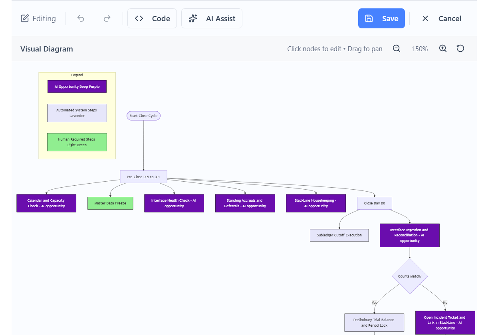Click the Editing mode pencil icon
484x335 pixels.
click(25, 18)
